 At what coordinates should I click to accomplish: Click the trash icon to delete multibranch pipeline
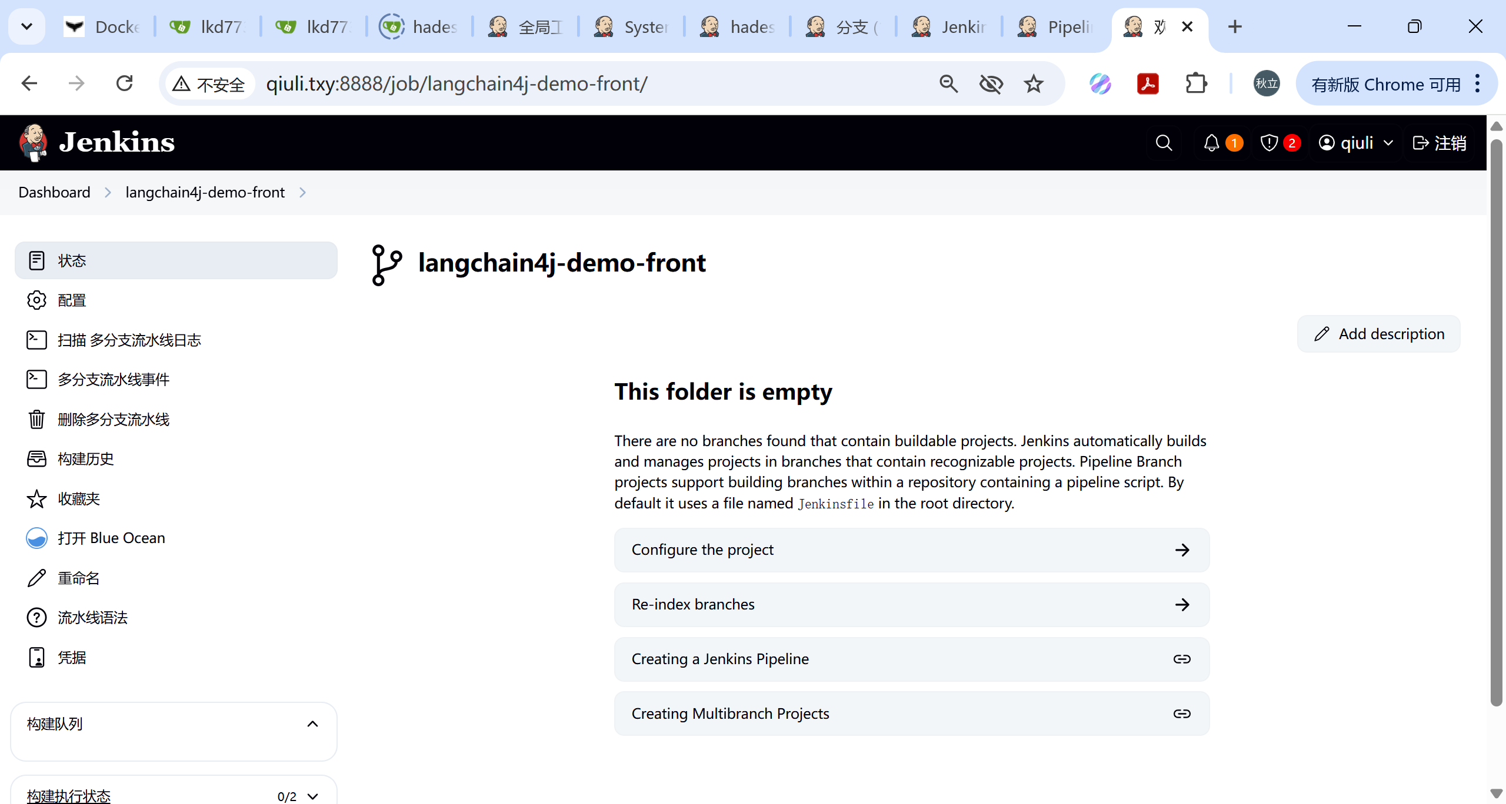[x=36, y=419]
